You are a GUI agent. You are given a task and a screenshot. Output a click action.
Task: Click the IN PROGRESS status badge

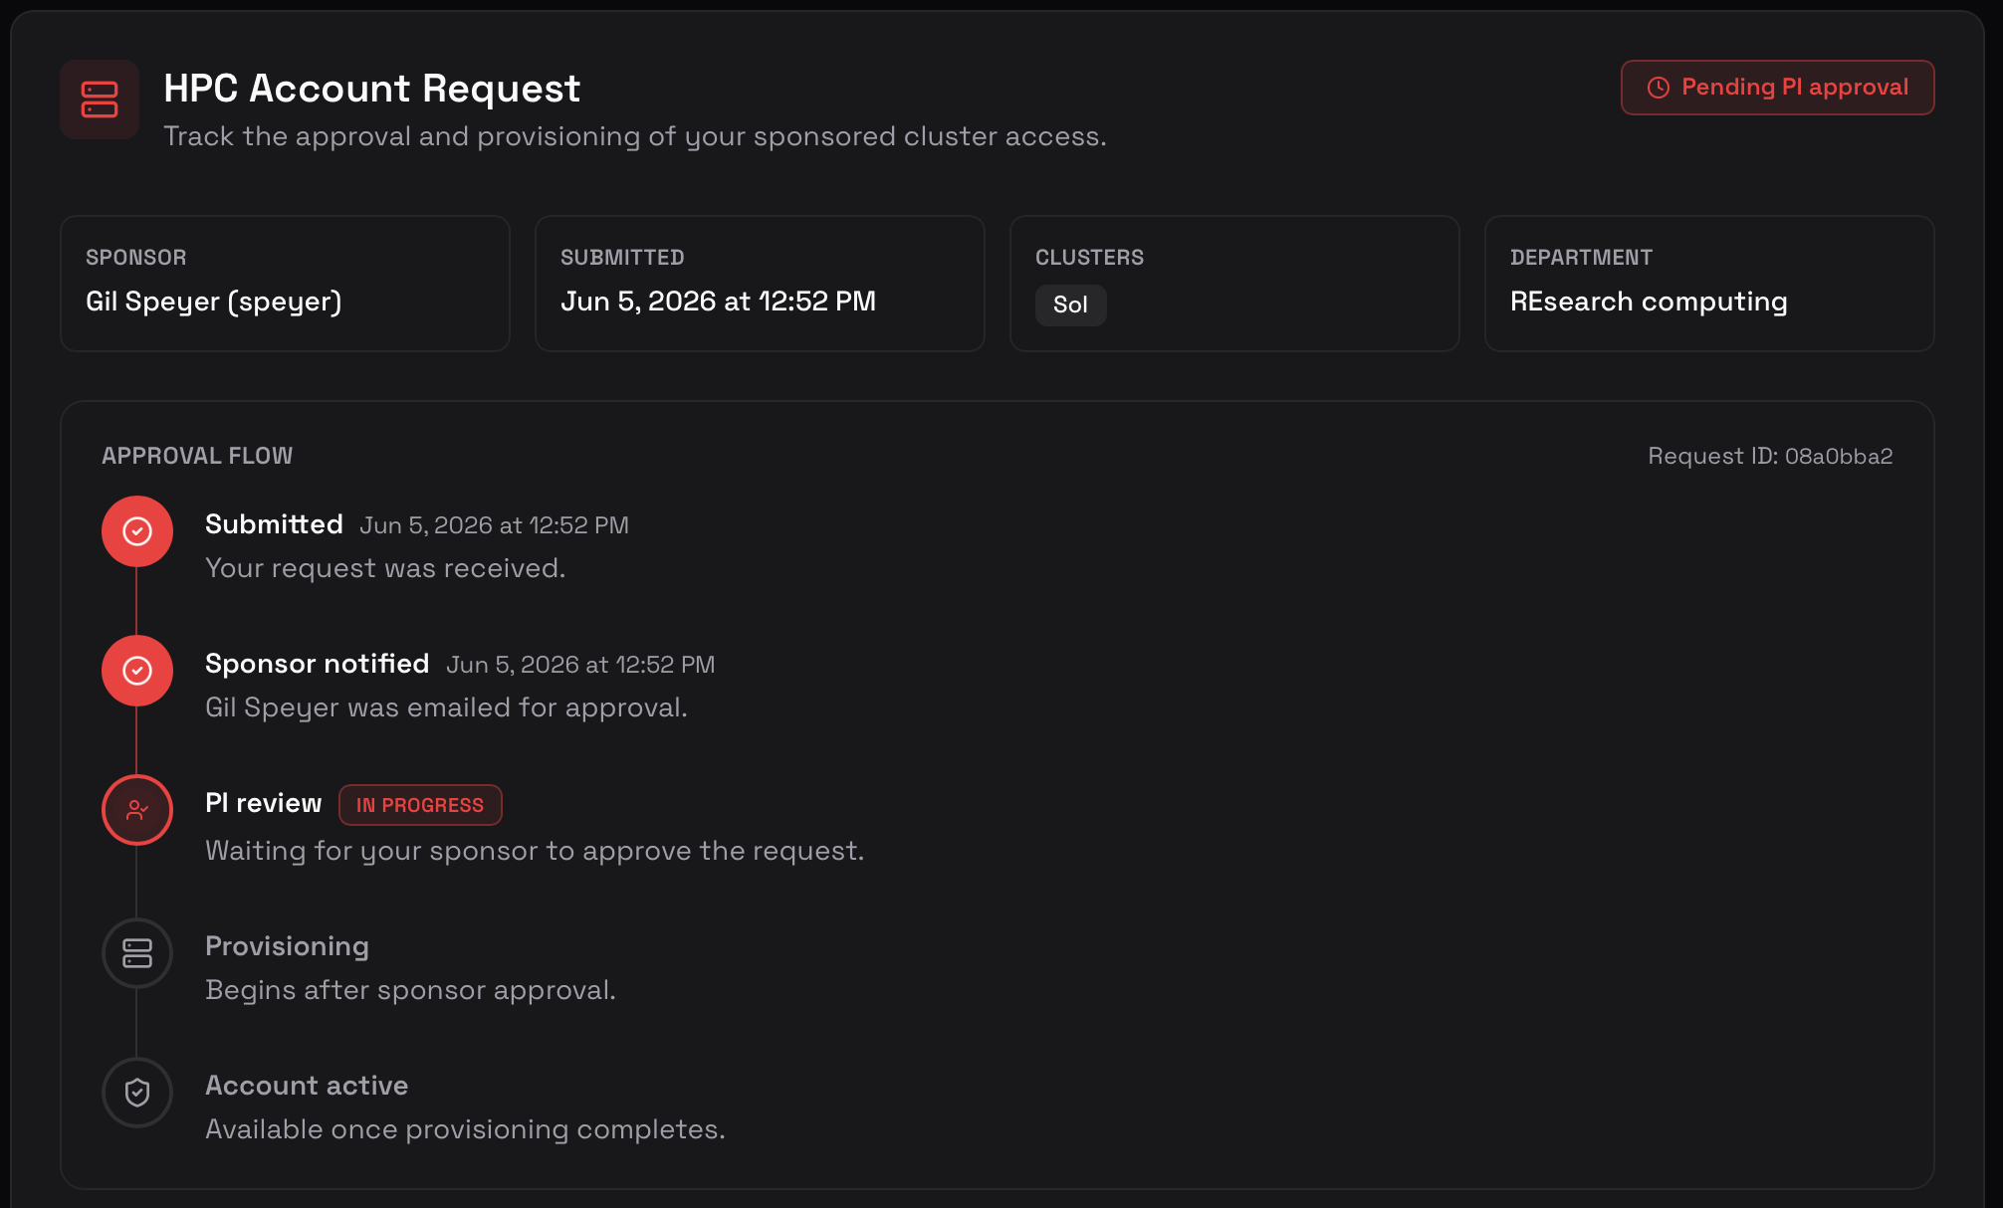[420, 805]
